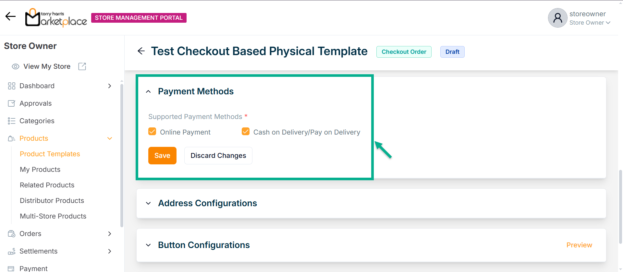
Task: Open the Preview link
Action: click(579, 245)
